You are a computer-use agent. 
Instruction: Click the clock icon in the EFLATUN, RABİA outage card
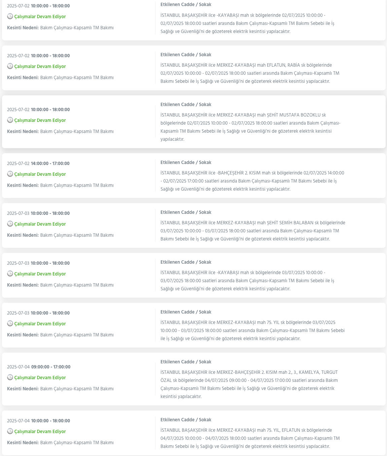coord(10,66)
